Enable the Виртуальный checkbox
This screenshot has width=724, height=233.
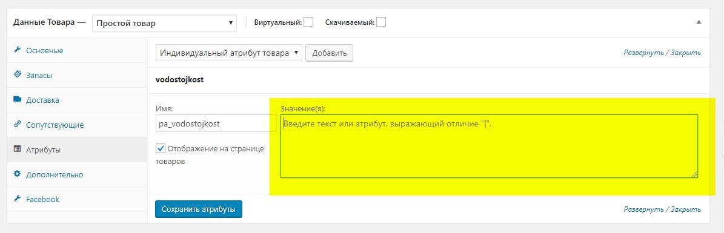(x=308, y=22)
